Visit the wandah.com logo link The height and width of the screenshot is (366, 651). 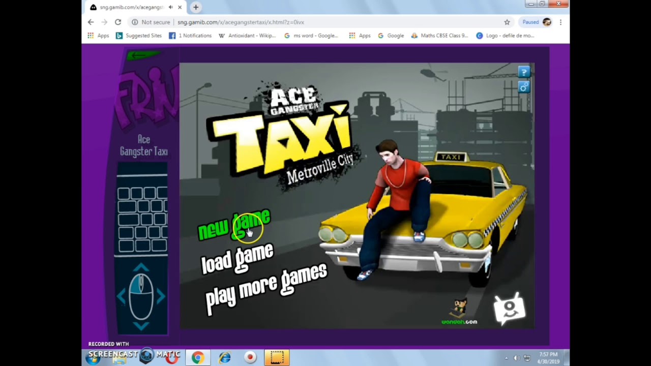[x=459, y=312]
